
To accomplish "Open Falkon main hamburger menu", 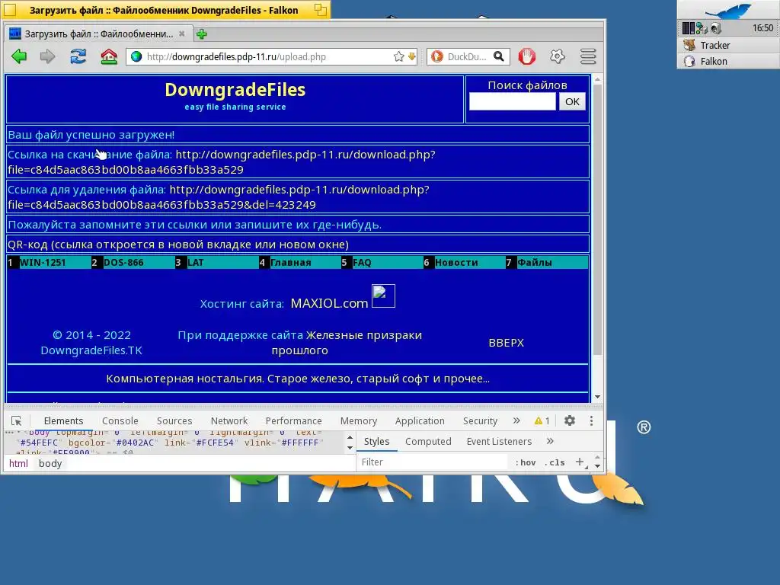I will pyautogui.click(x=588, y=56).
